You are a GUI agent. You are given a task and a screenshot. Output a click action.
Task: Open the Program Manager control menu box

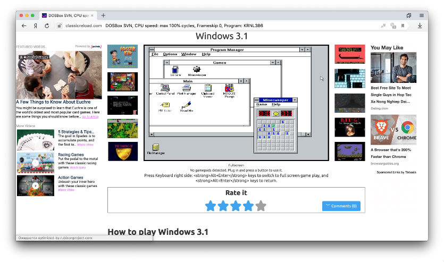click(x=152, y=49)
